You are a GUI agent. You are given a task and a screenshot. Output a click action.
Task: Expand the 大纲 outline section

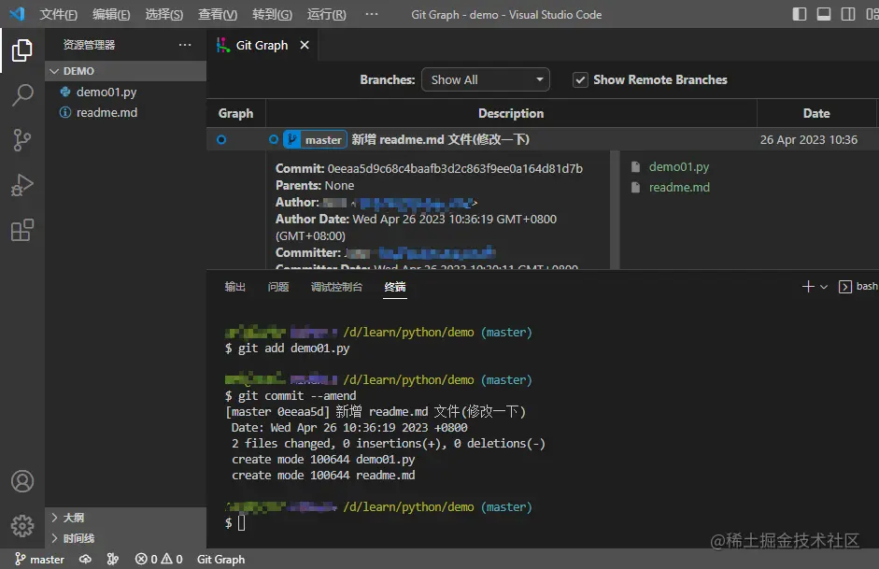pyautogui.click(x=73, y=518)
